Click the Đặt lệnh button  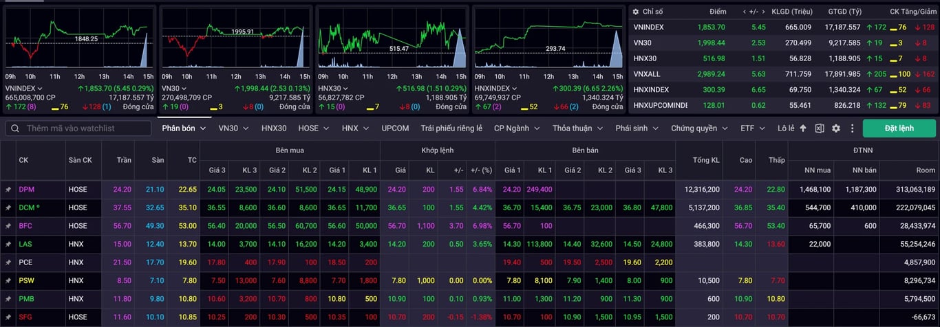899,128
